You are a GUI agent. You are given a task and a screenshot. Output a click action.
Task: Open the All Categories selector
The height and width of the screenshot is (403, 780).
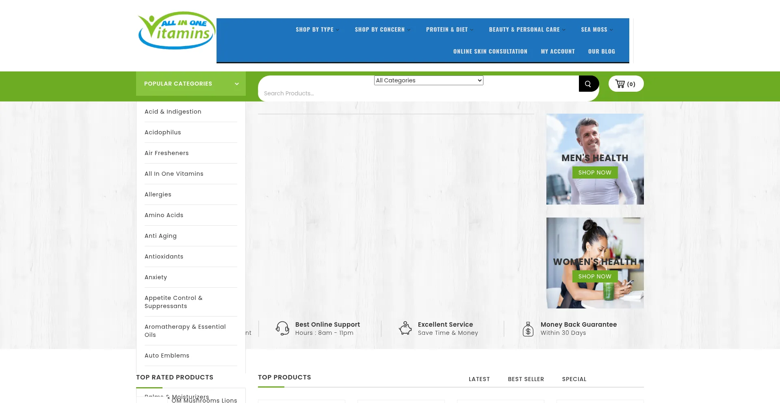tap(428, 80)
